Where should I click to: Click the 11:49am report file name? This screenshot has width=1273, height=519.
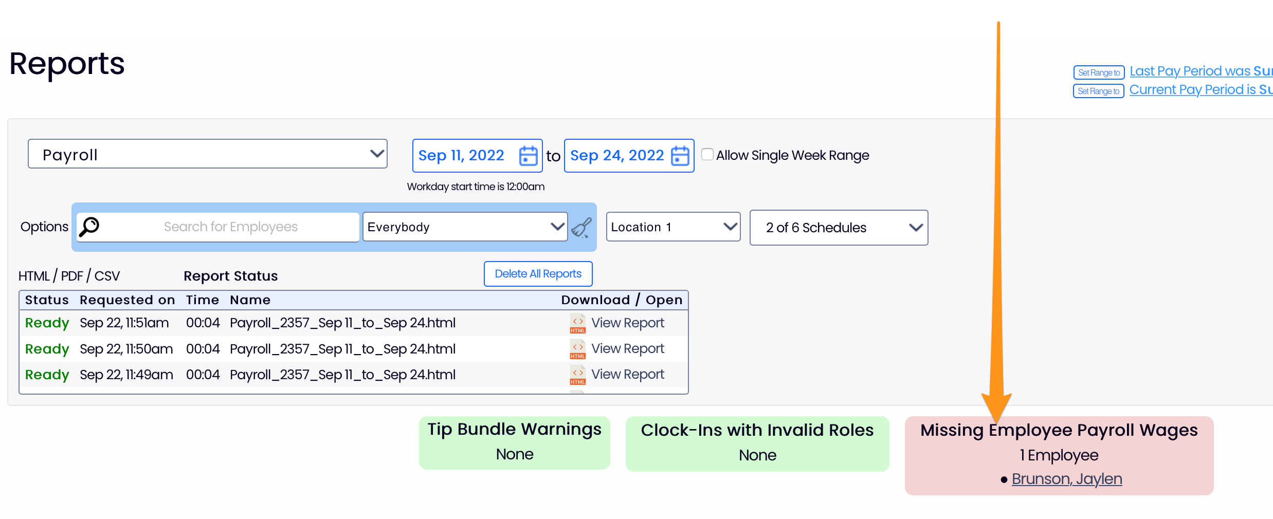point(342,375)
